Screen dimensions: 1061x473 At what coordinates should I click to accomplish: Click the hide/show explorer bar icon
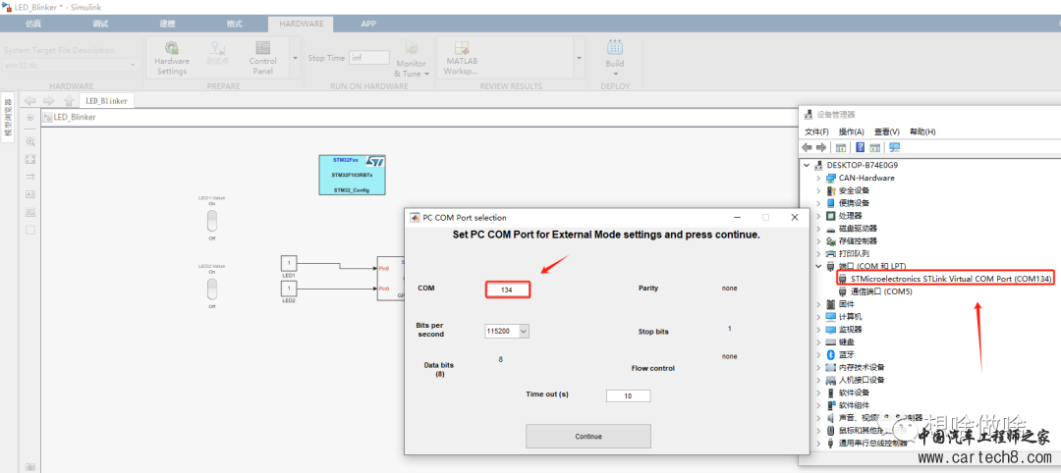point(29,118)
